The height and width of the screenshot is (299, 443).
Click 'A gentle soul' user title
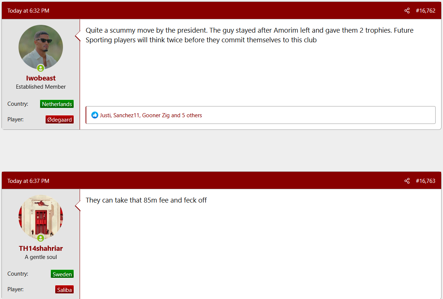click(41, 257)
